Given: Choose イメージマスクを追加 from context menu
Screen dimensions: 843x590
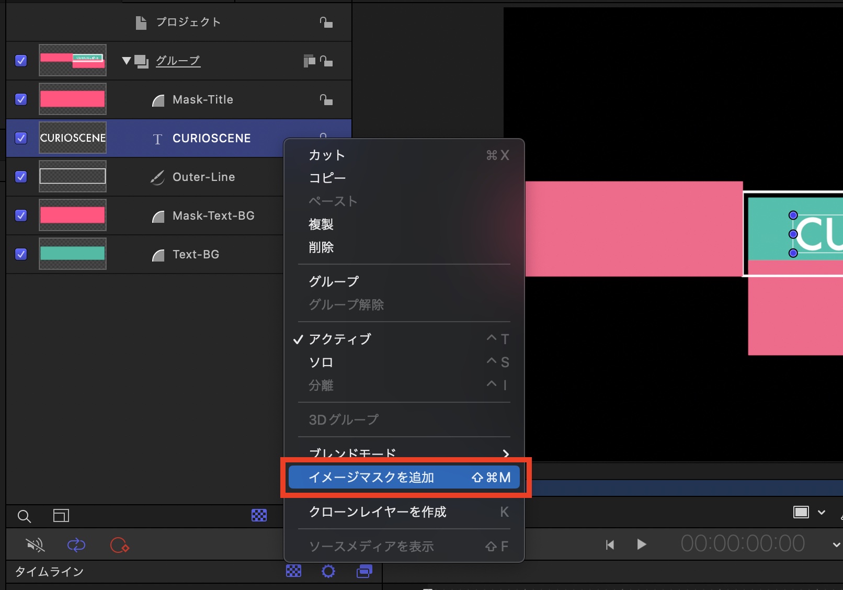Looking at the screenshot, I should point(404,477).
